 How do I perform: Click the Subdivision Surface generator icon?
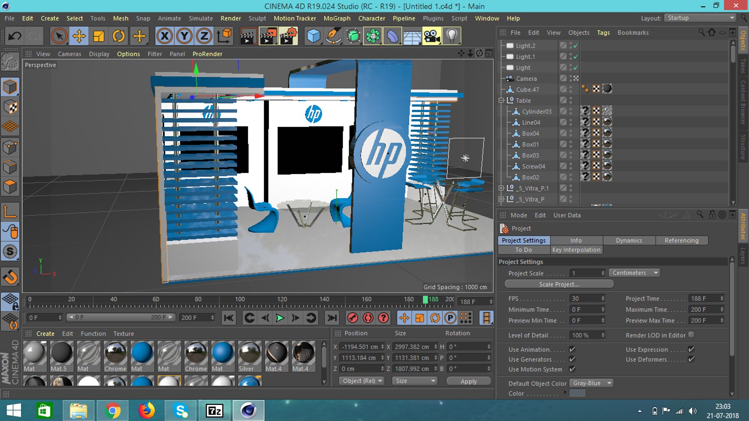pyautogui.click(x=353, y=36)
